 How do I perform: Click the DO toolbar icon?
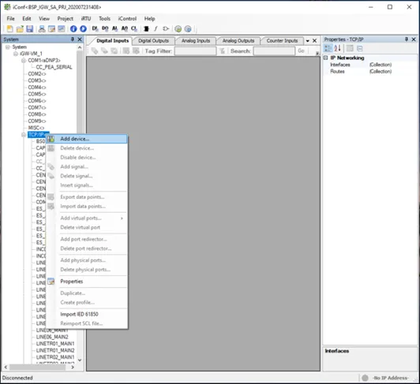point(105,28)
